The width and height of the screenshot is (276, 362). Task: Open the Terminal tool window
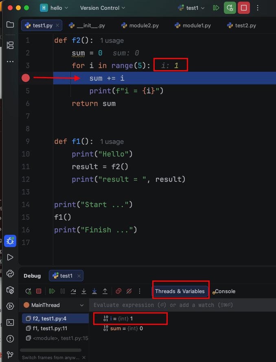[x=10, y=322]
